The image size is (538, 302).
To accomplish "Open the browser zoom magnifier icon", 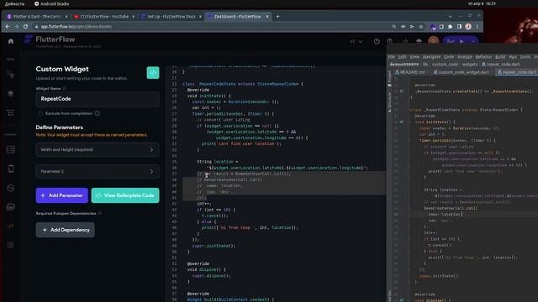I will click(x=394, y=26).
